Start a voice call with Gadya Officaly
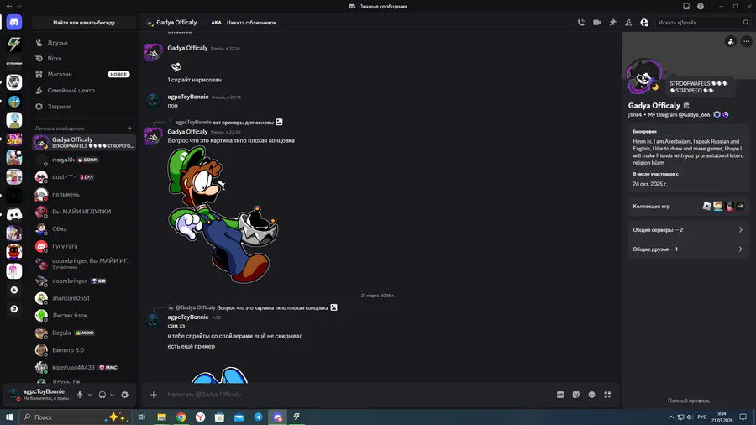Screen dimensions: 756x425 click(x=581, y=23)
